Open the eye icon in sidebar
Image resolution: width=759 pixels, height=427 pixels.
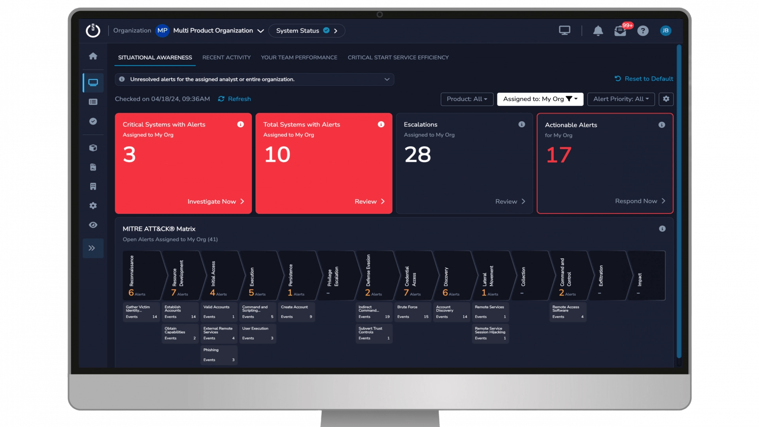[93, 225]
